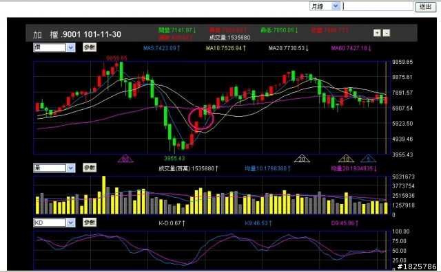
Task: Click the MA60:7427.18 label
Action: [x=351, y=48]
